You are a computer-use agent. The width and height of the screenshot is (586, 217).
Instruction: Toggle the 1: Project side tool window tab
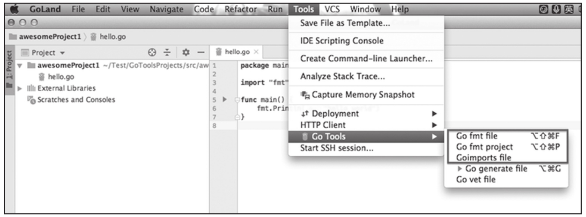click(9, 69)
